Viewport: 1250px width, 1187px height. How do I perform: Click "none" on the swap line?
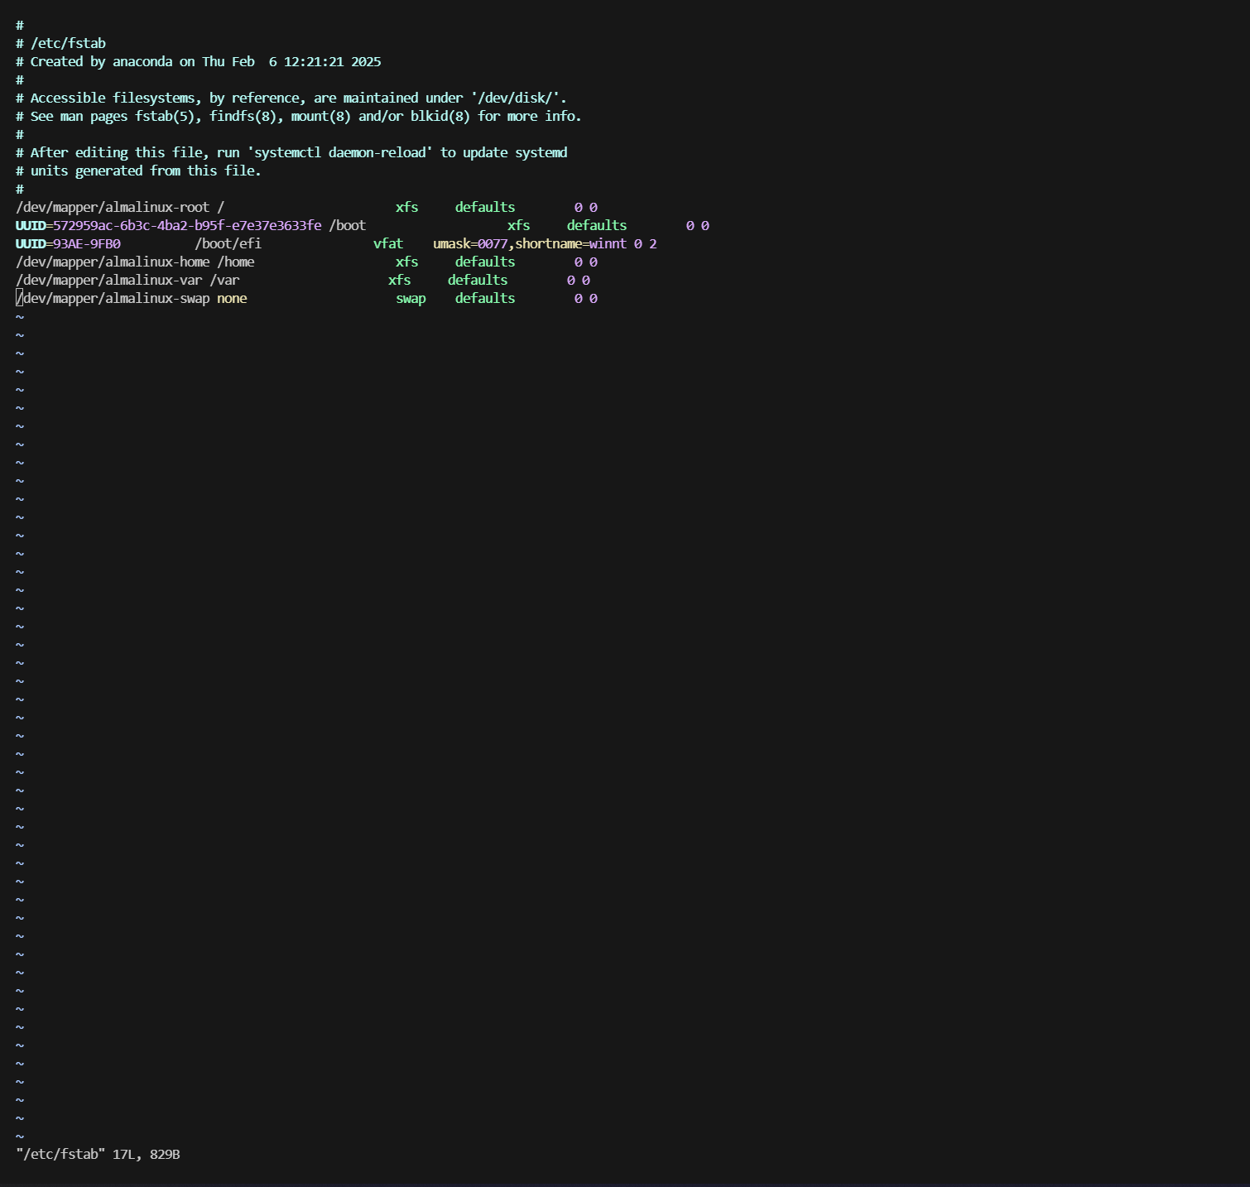(232, 298)
